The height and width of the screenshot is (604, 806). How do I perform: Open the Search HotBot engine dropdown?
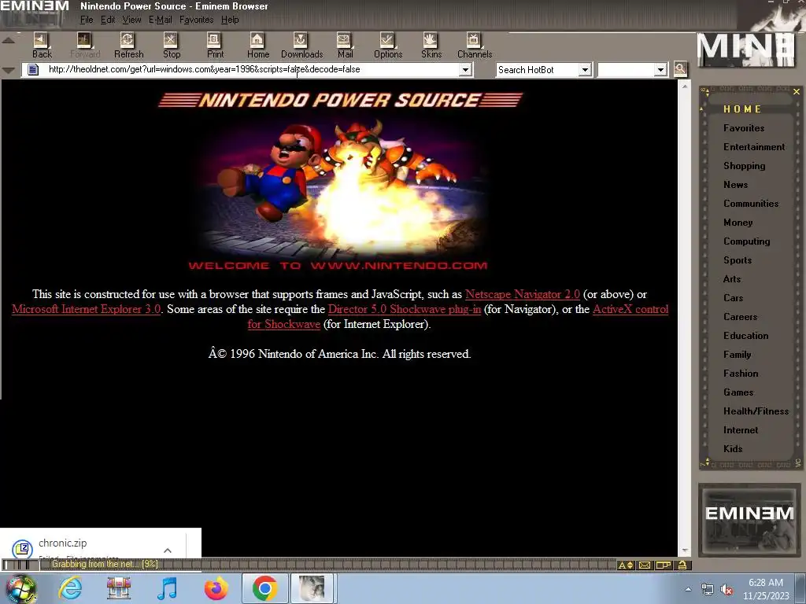coord(585,69)
